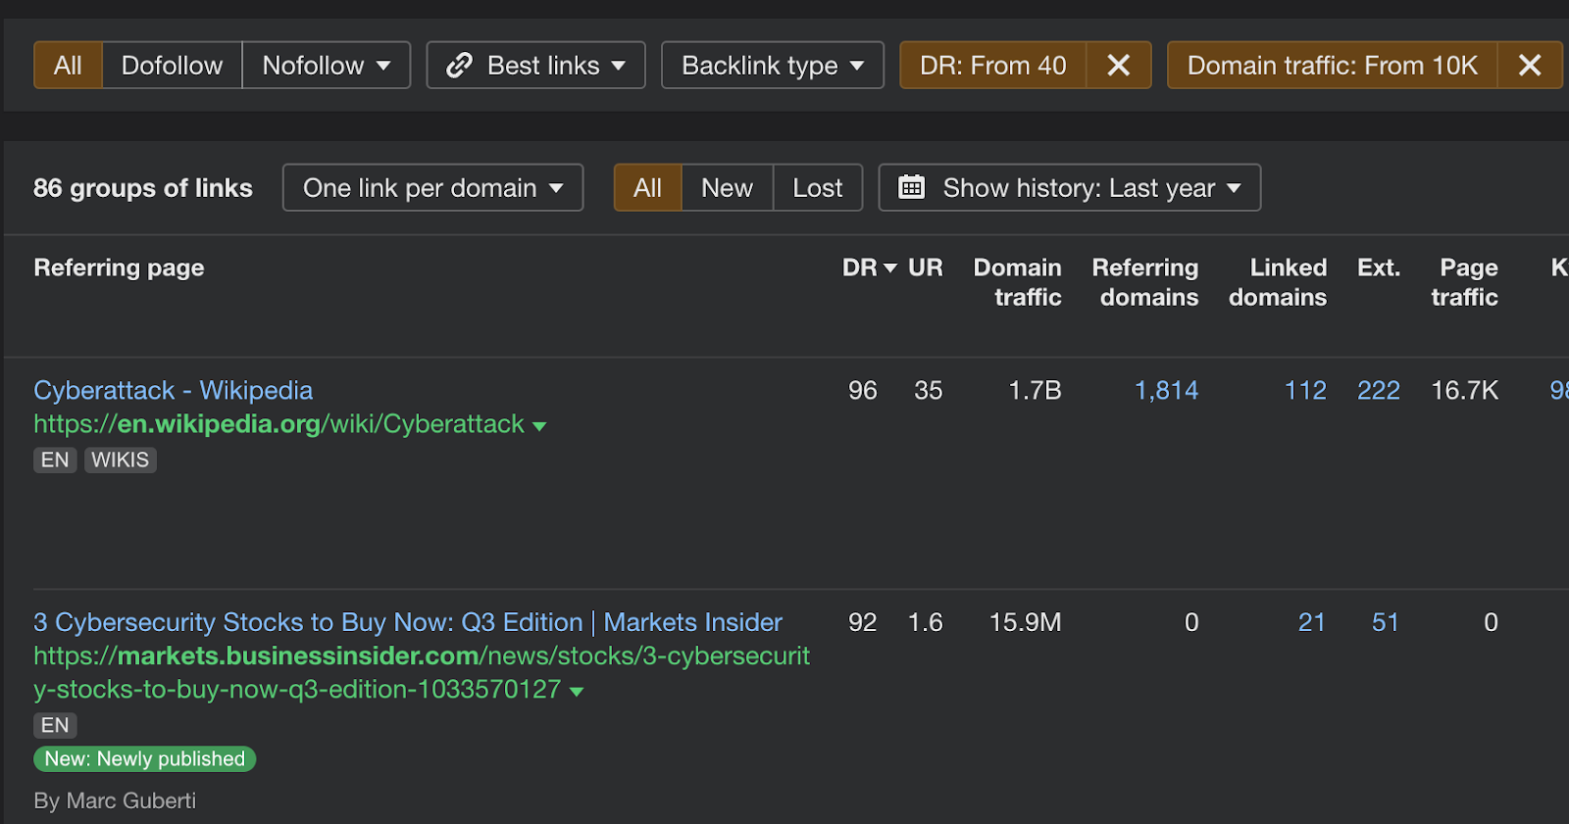Sort by Domain traffic column header
Screen dimensions: 1569x824
(x=1017, y=282)
